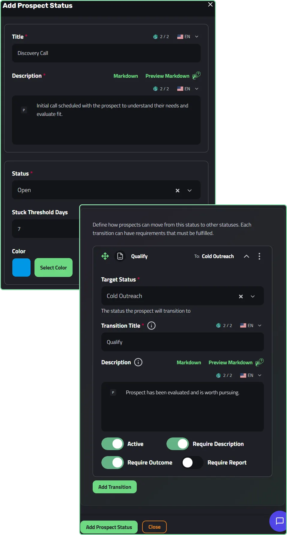
Task: Enable the Require Report switch
Action: click(x=193, y=462)
